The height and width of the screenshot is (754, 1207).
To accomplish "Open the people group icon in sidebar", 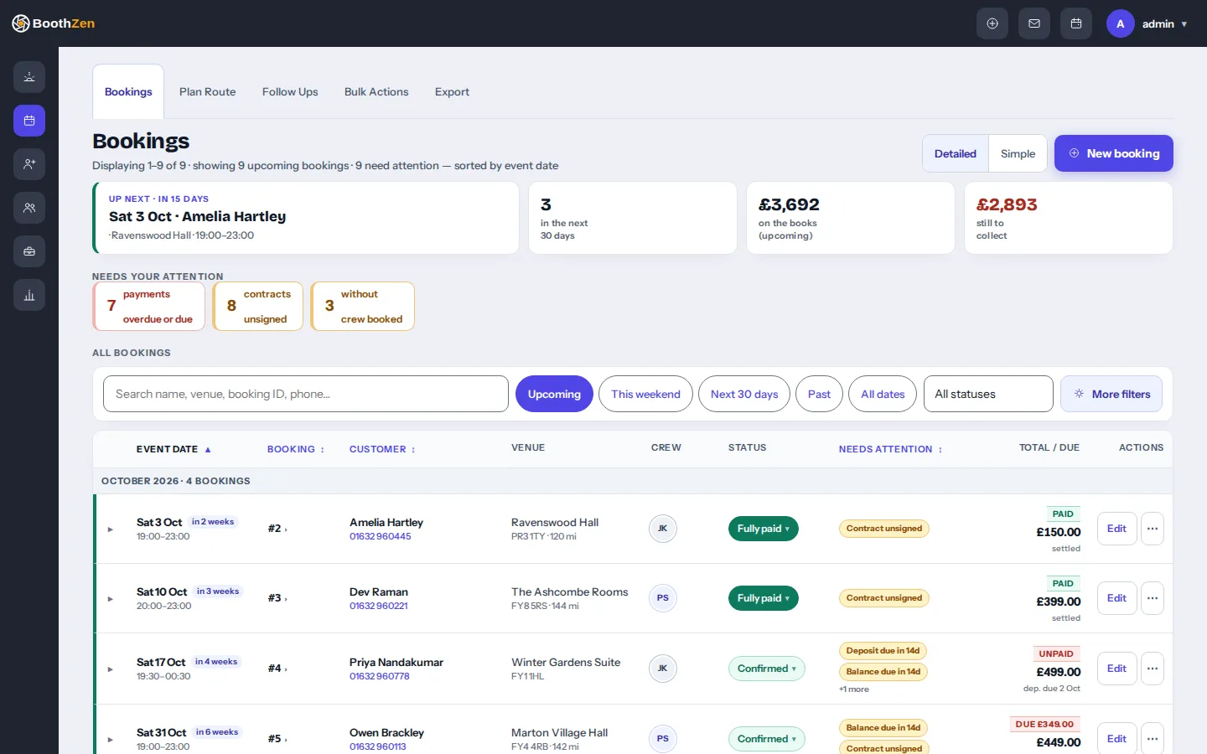I will point(29,208).
